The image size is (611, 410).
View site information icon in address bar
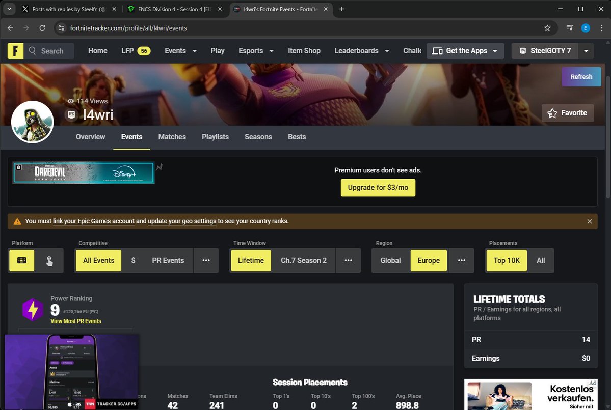tap(61, 28)
